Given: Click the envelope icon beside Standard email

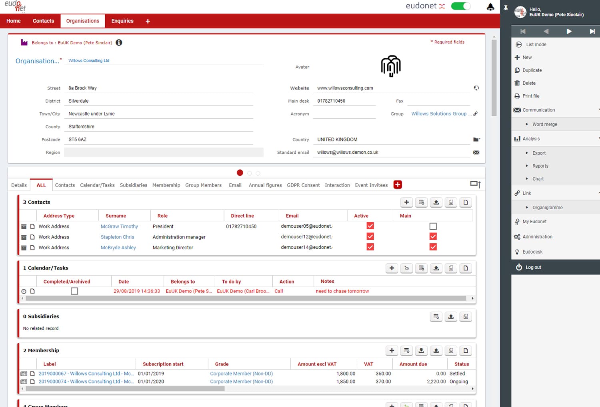Looking at the screenshot, I should click(x=476, y=153).
